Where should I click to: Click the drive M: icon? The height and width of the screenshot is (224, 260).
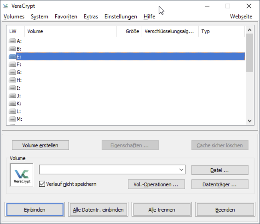[13, 119]
